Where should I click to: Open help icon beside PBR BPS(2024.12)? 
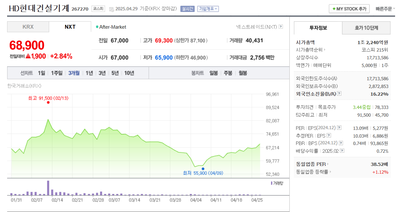point(341,143)
